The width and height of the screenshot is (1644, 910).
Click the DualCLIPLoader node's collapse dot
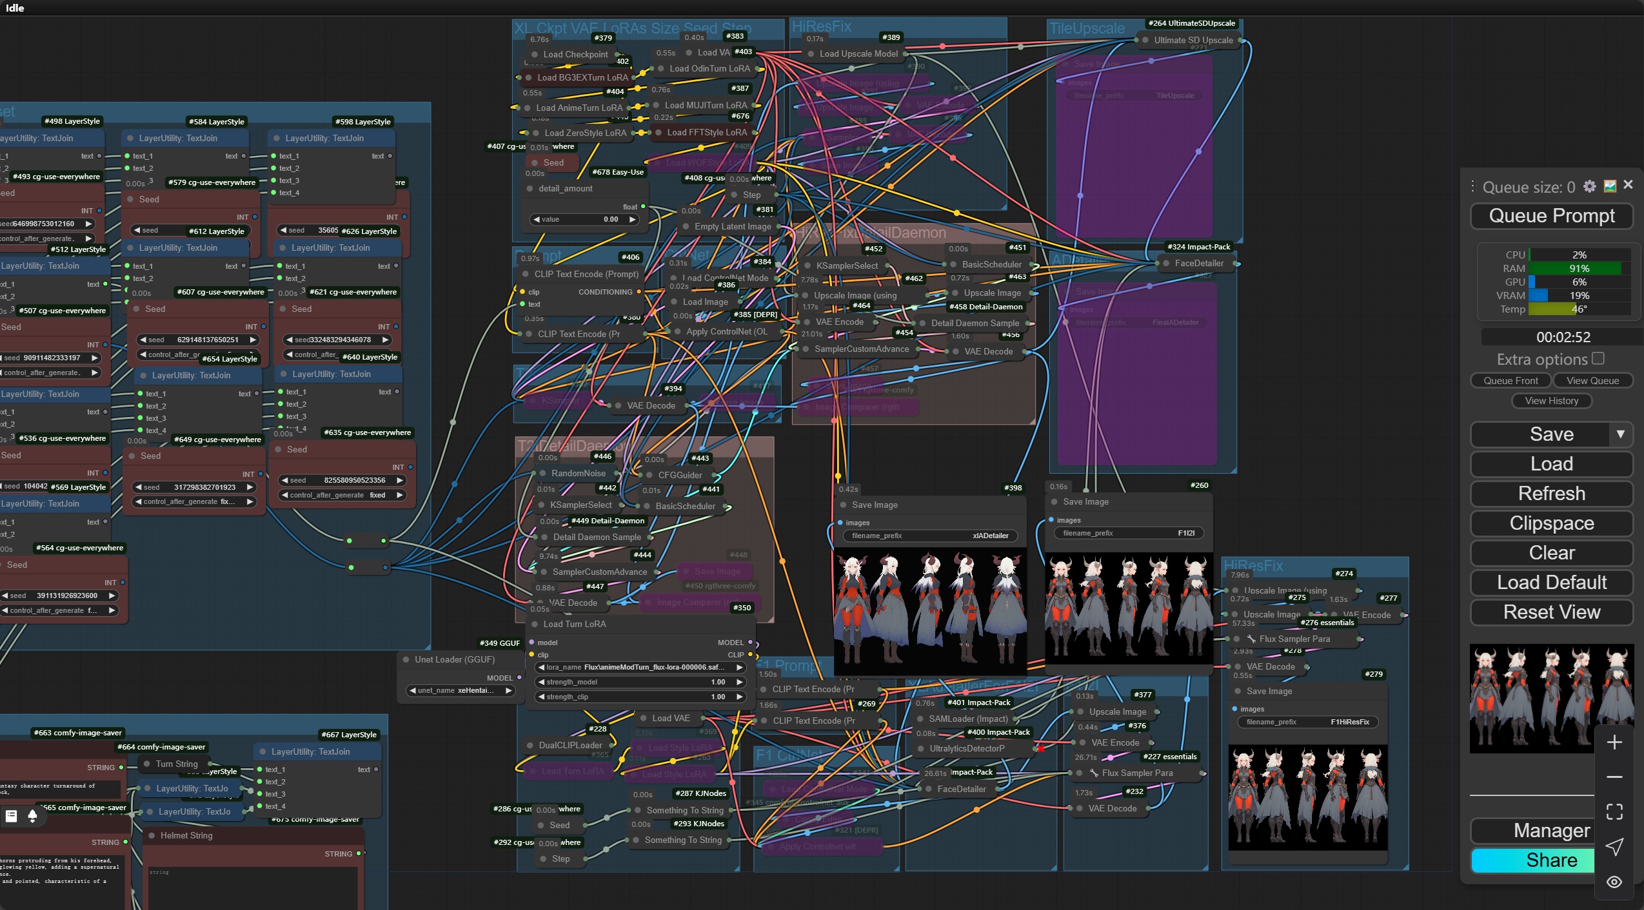(530, 746)
